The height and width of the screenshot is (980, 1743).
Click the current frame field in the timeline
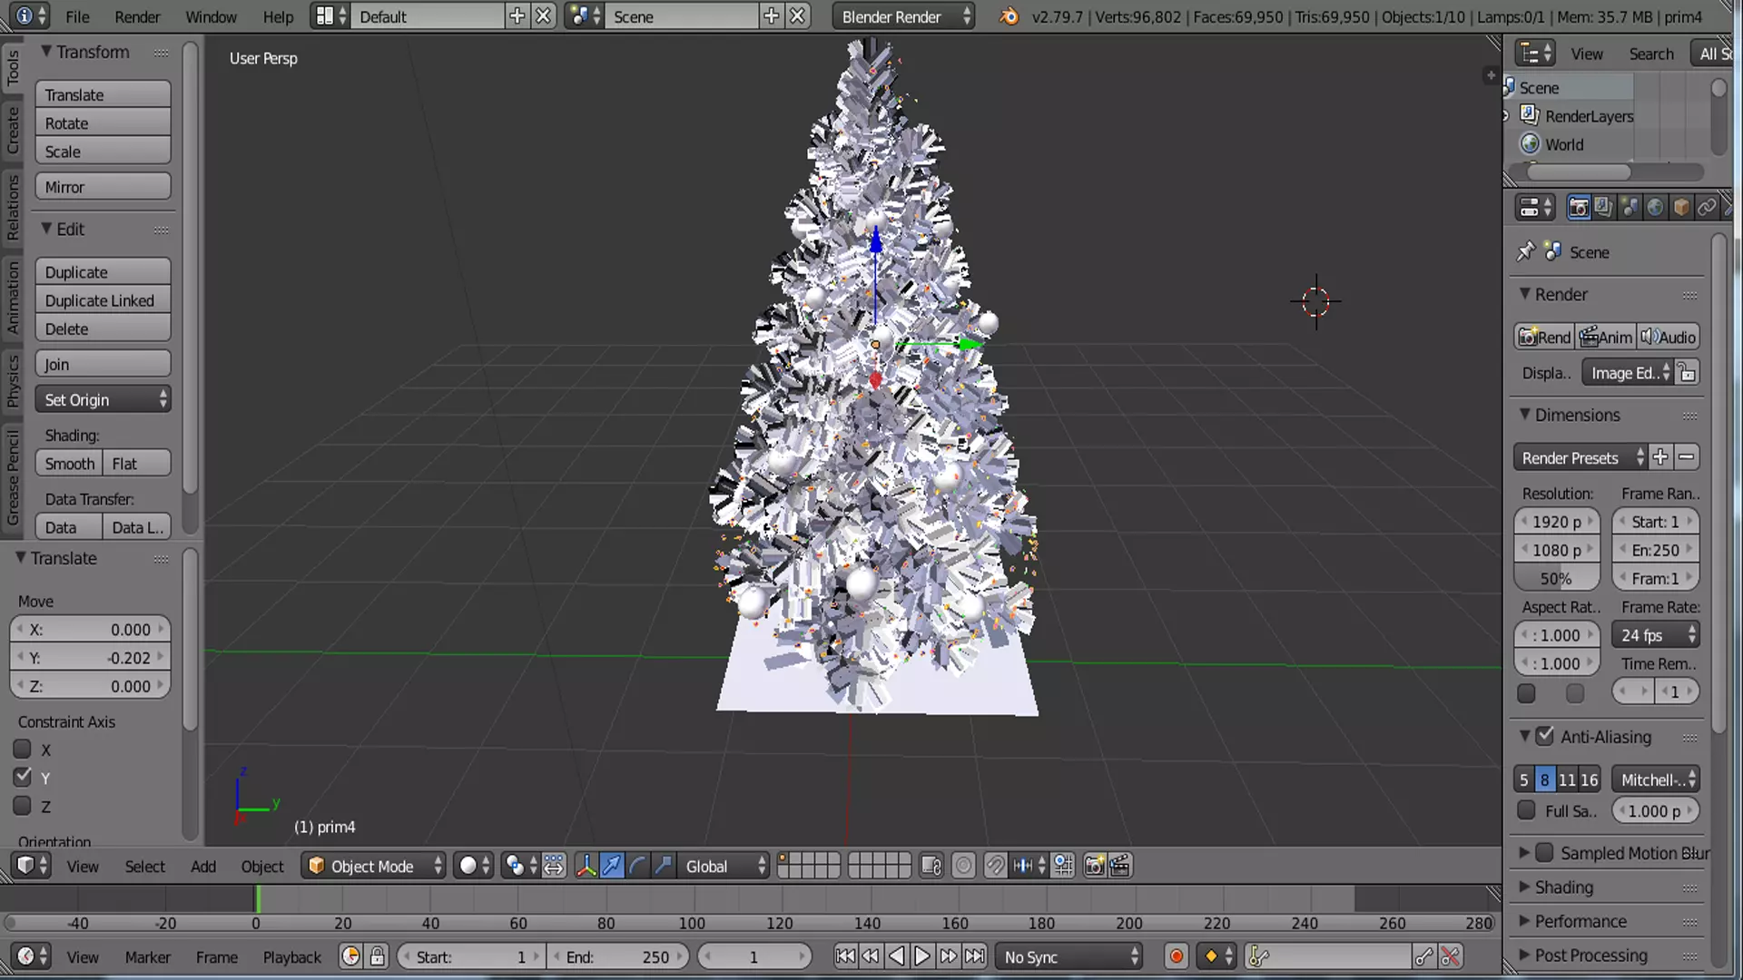(753, 956)
